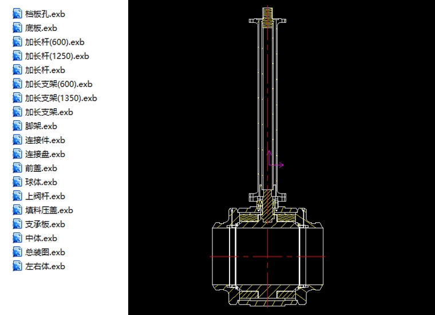Select the 连接盘.exb file name
The image size is (435, 315).
[45, 154]
